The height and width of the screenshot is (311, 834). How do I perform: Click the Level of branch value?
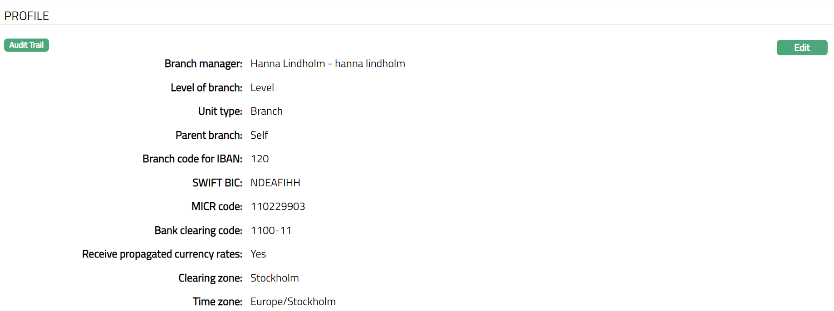(262, 87)
